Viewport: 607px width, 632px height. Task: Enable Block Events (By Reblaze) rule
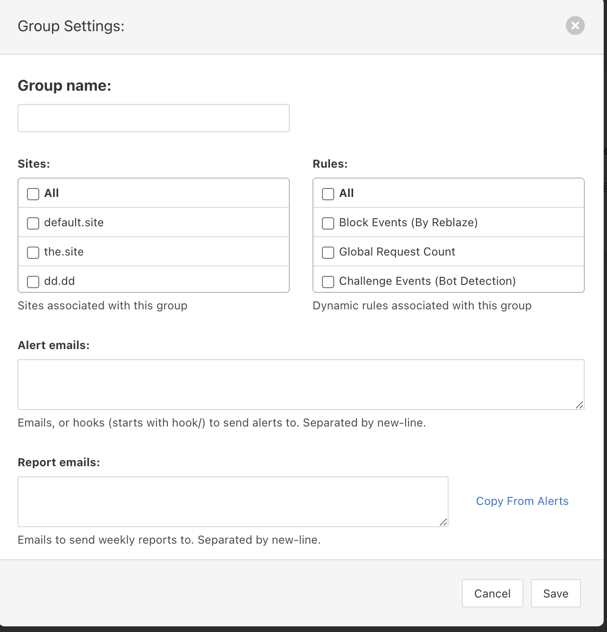click(x=328, y=223)
